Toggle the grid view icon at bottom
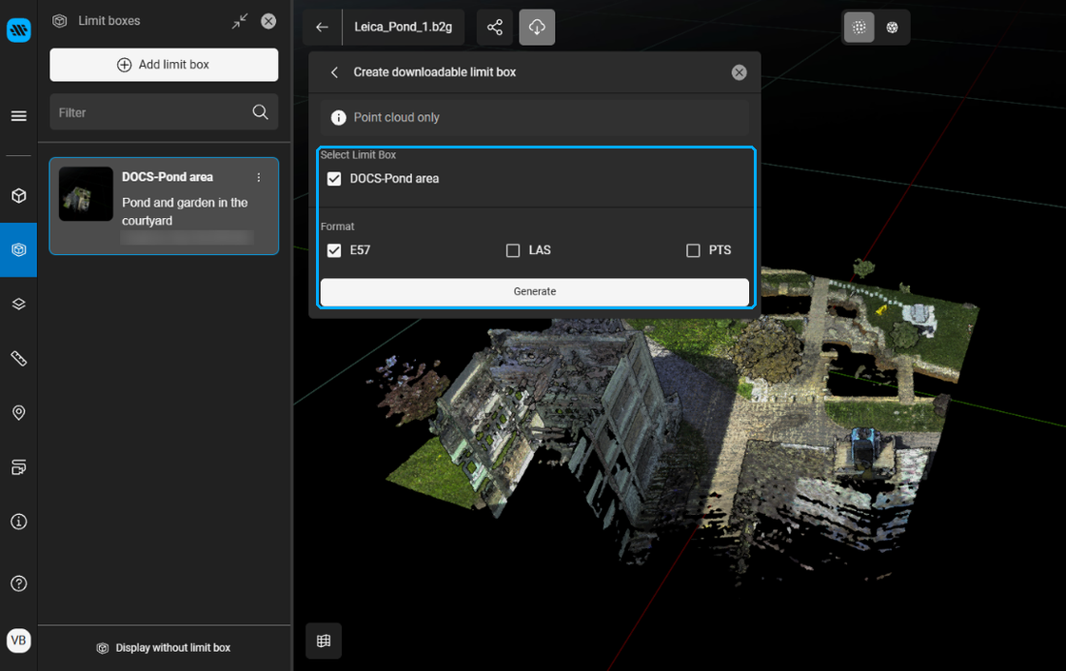 tap(324, 641)
